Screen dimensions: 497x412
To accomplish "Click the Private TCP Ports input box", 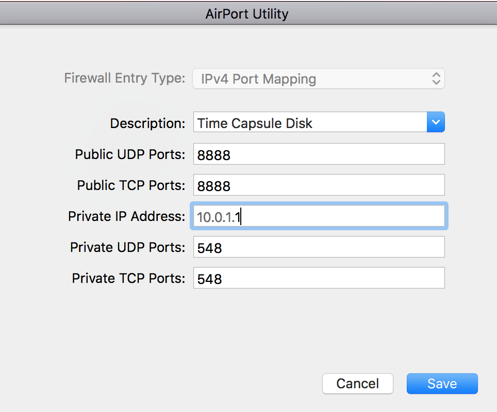I will 319,278.
